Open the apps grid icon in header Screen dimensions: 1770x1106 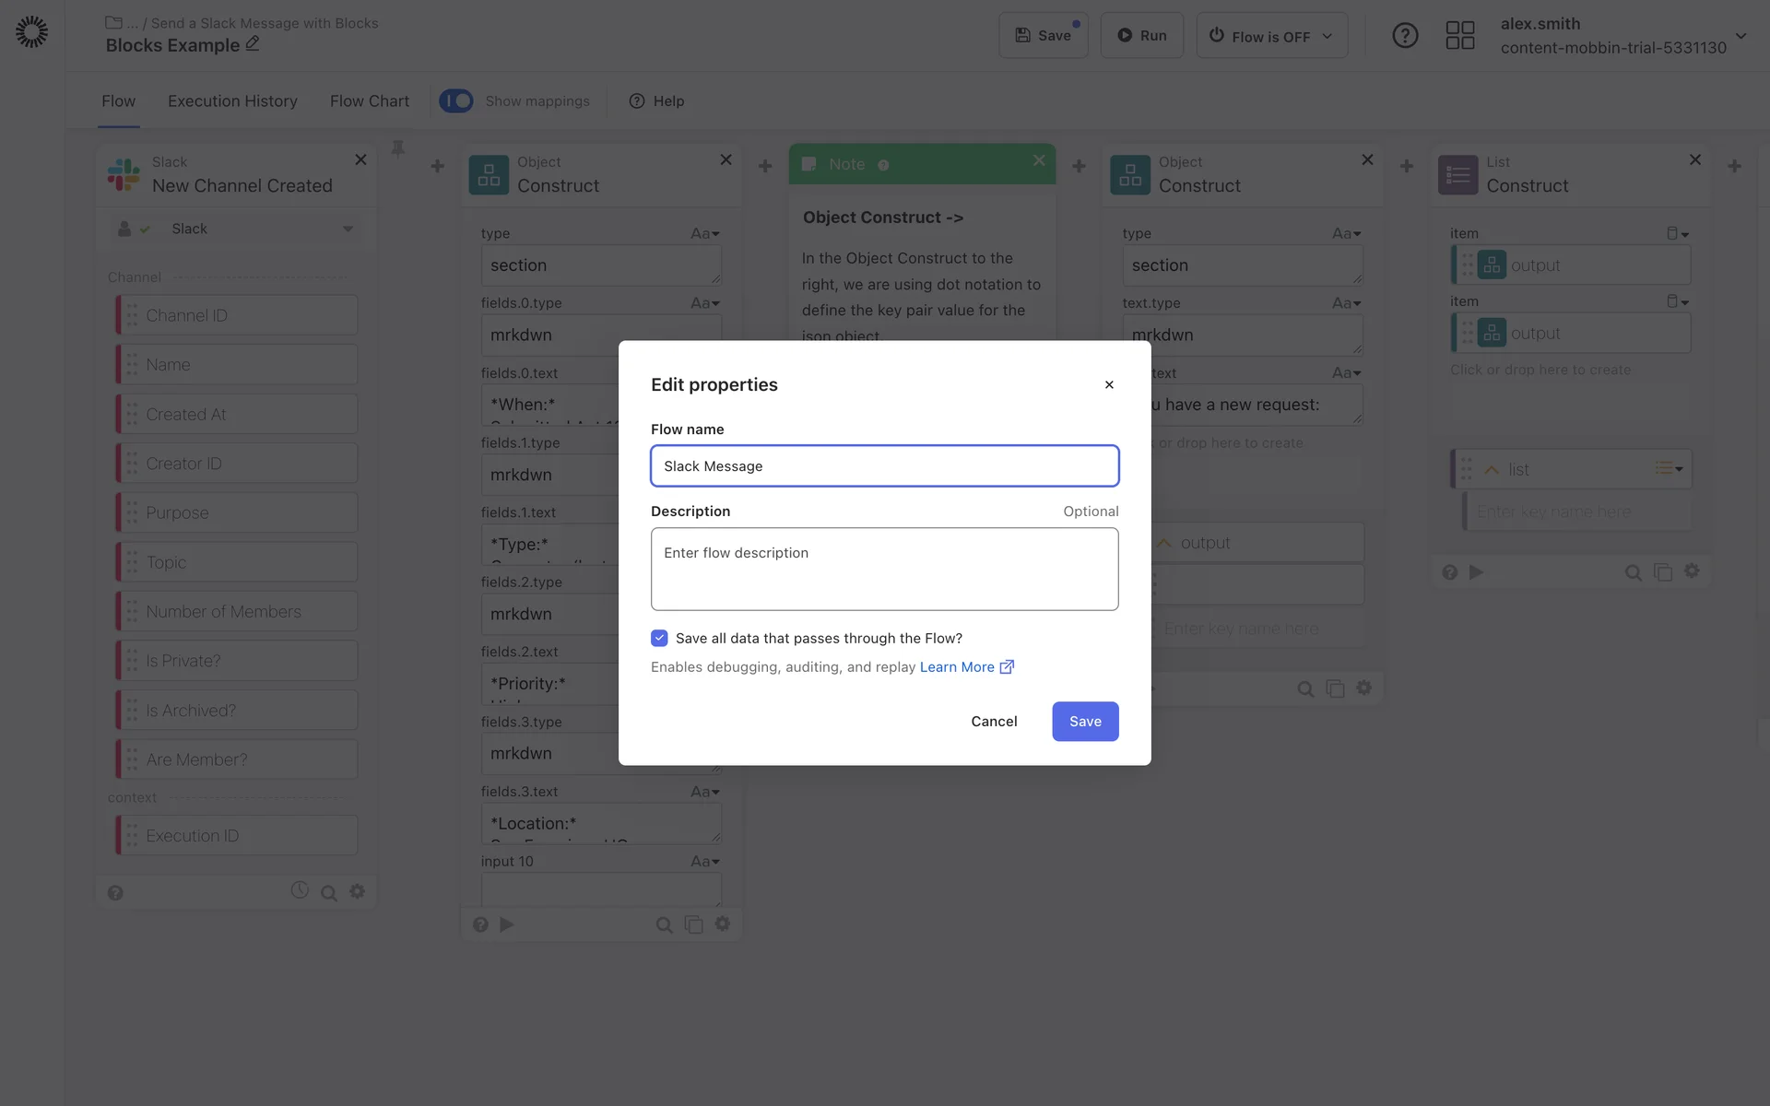[1459, 36]
